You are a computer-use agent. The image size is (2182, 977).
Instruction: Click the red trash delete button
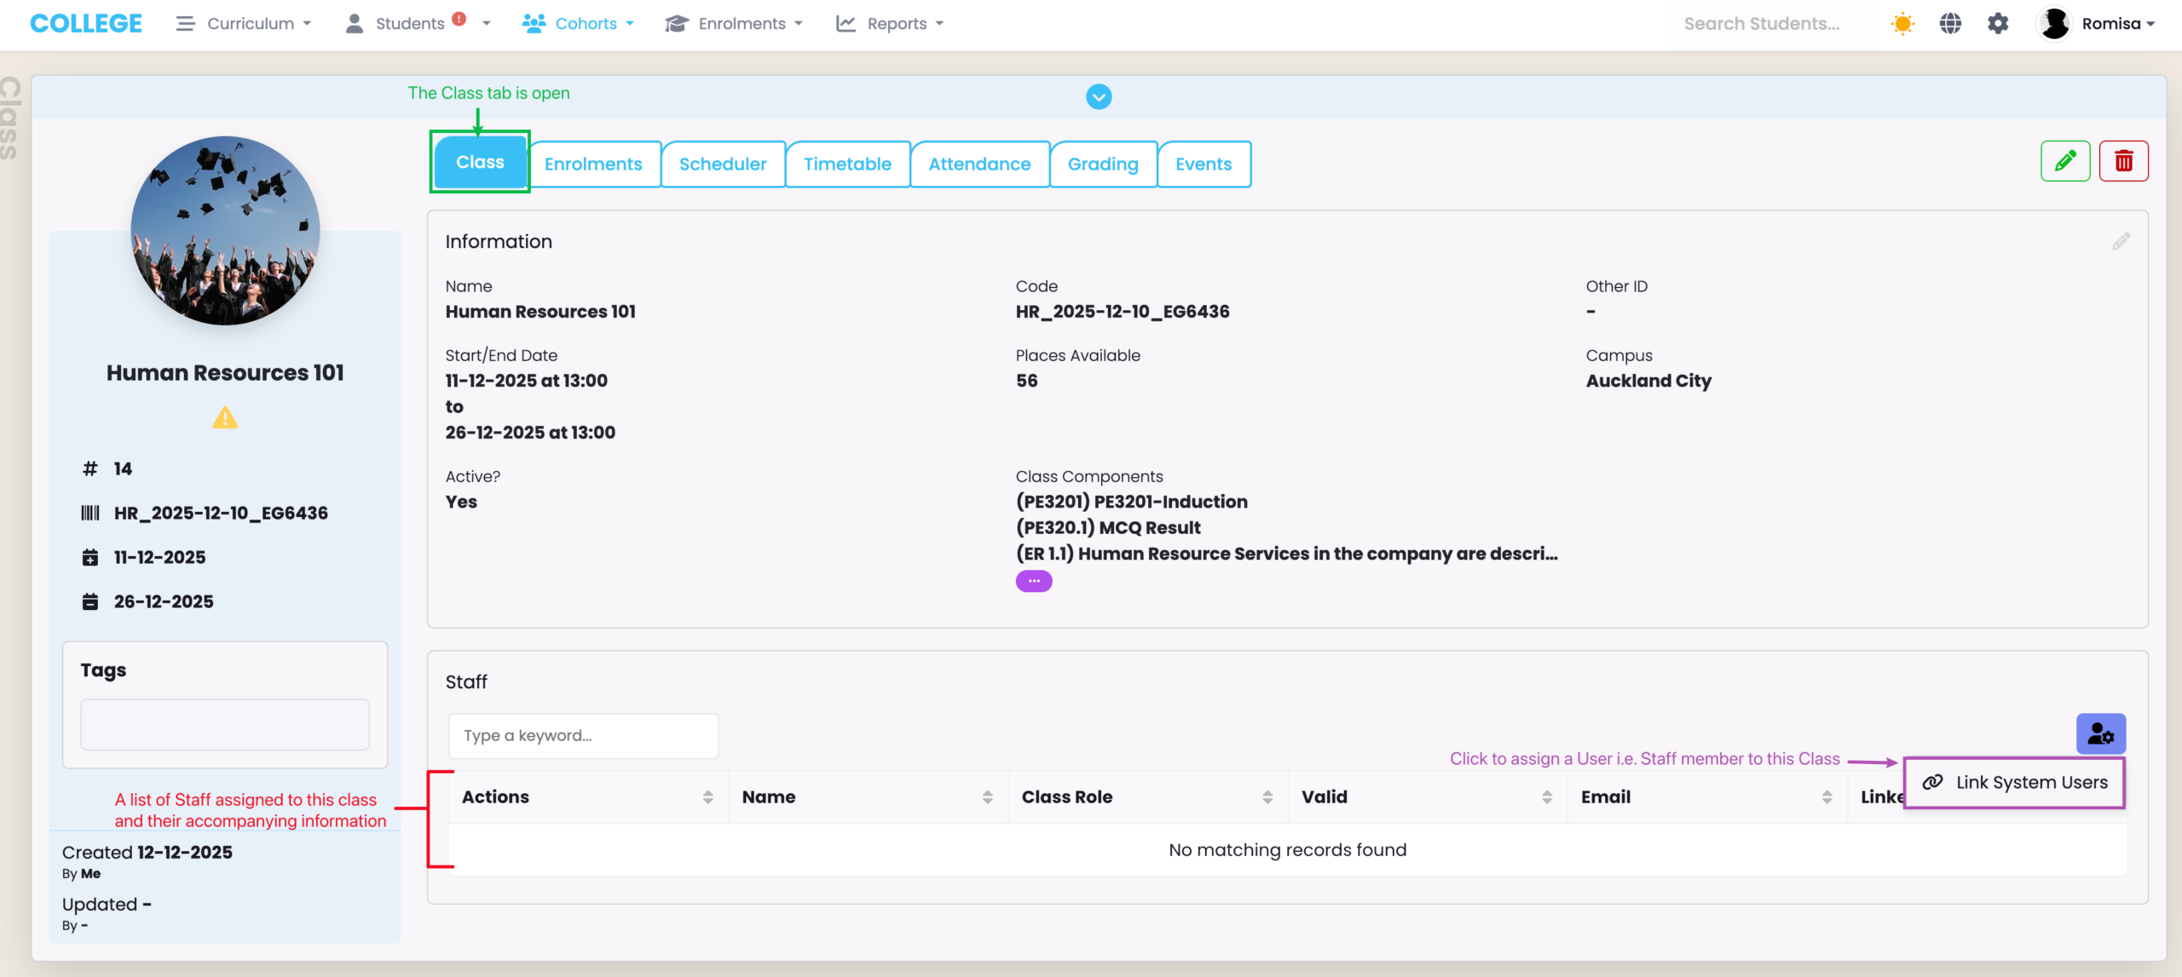tap(2123, 161)
